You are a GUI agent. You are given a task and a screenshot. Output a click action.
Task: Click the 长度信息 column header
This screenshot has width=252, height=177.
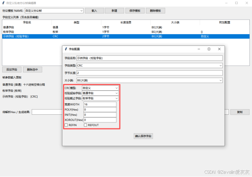point(126,23)
